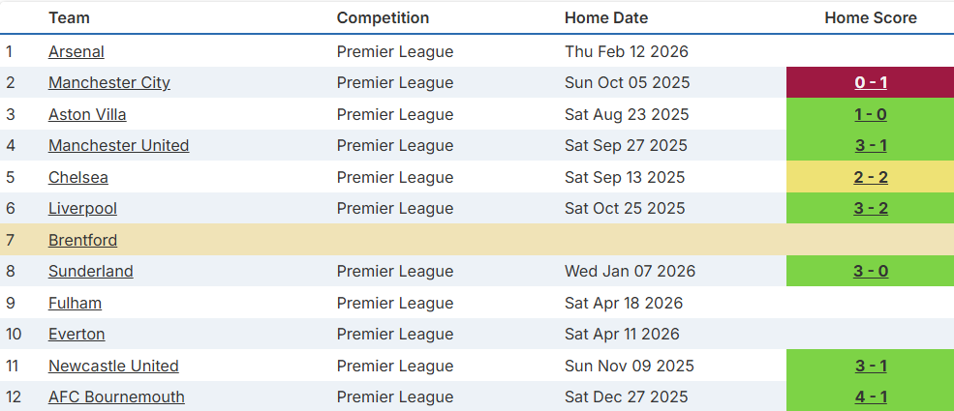This screenshot has width=954, height=411.
Task: Sort by the Home Date column header
Action: pyautogui.click(x=606, y=17)
